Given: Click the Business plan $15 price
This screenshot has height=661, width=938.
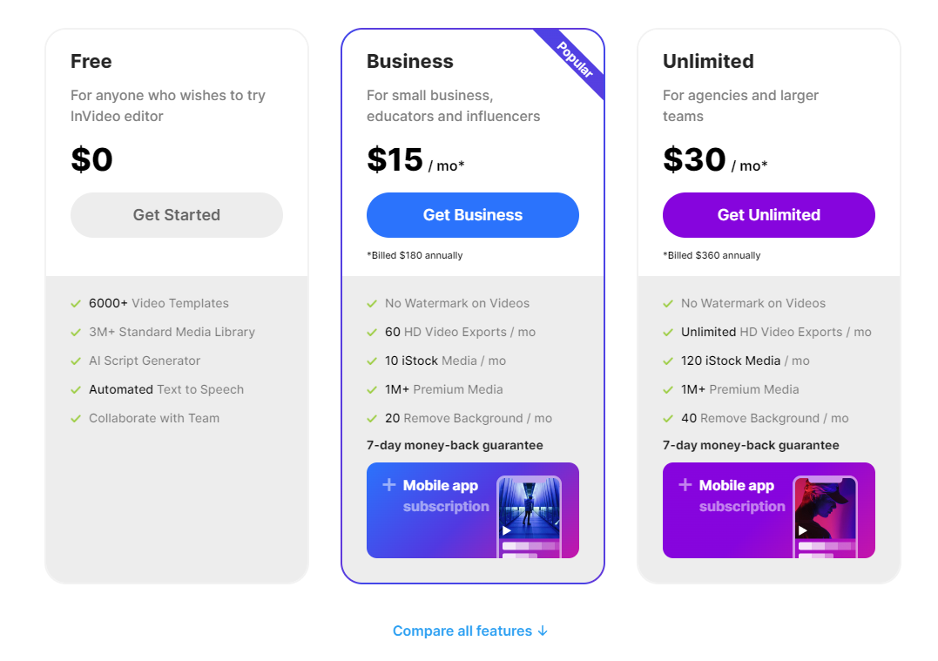Looking at the screenshot, I should [x=395, y=160].
